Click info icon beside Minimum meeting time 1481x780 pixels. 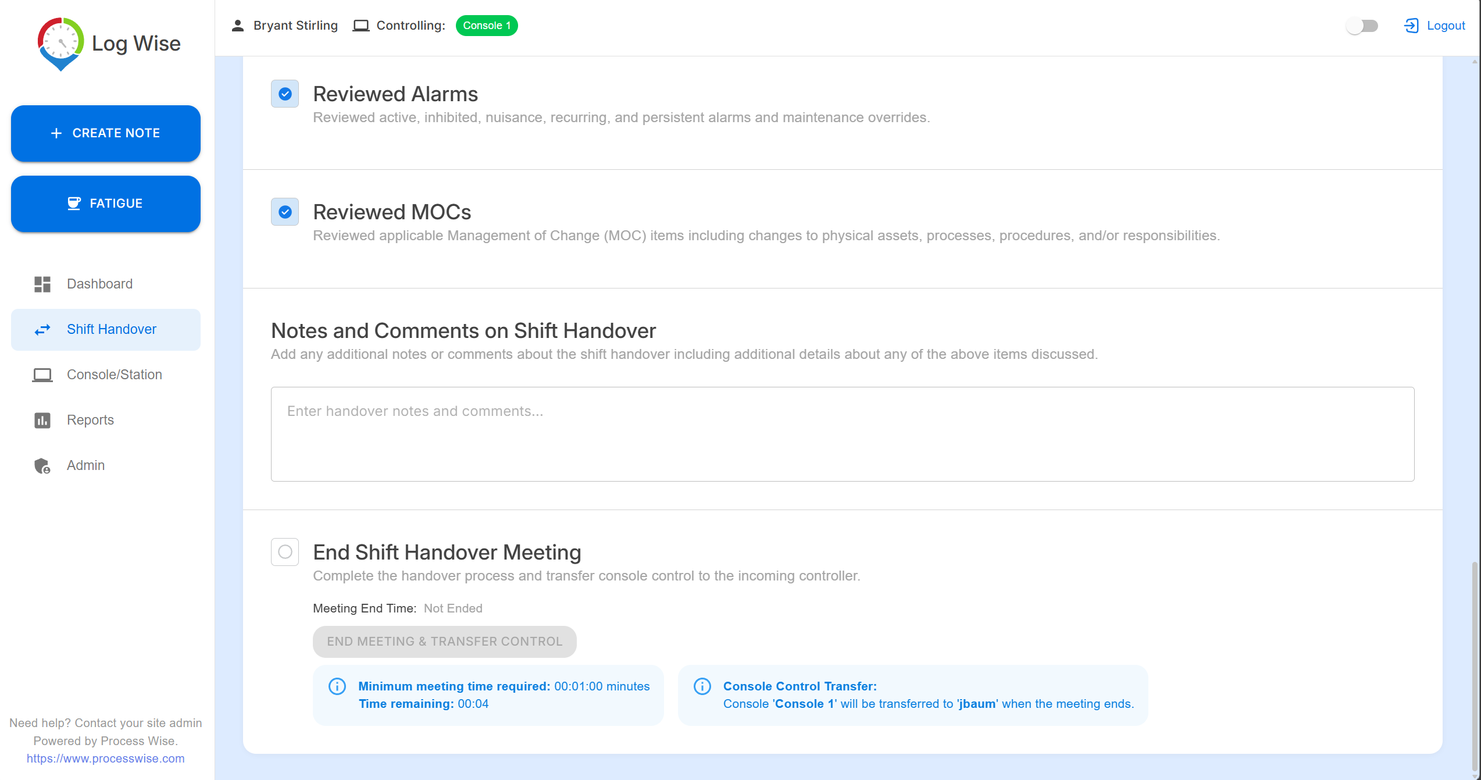(337, 686)
